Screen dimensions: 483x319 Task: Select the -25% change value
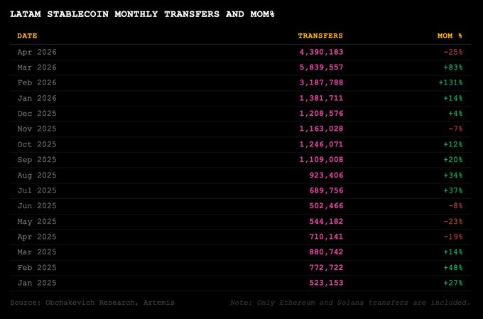point(453,52)
